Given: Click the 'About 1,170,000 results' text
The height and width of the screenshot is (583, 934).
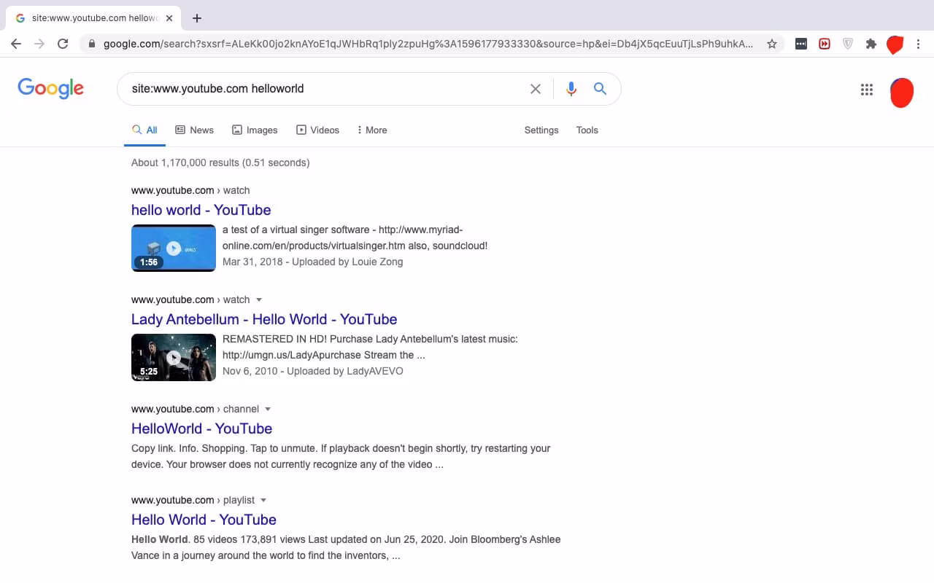Looking at the screenshot, I should click(x=185, y=163).
